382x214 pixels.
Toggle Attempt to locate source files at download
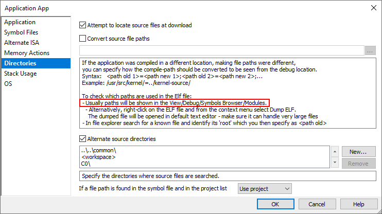coord(83,25)
